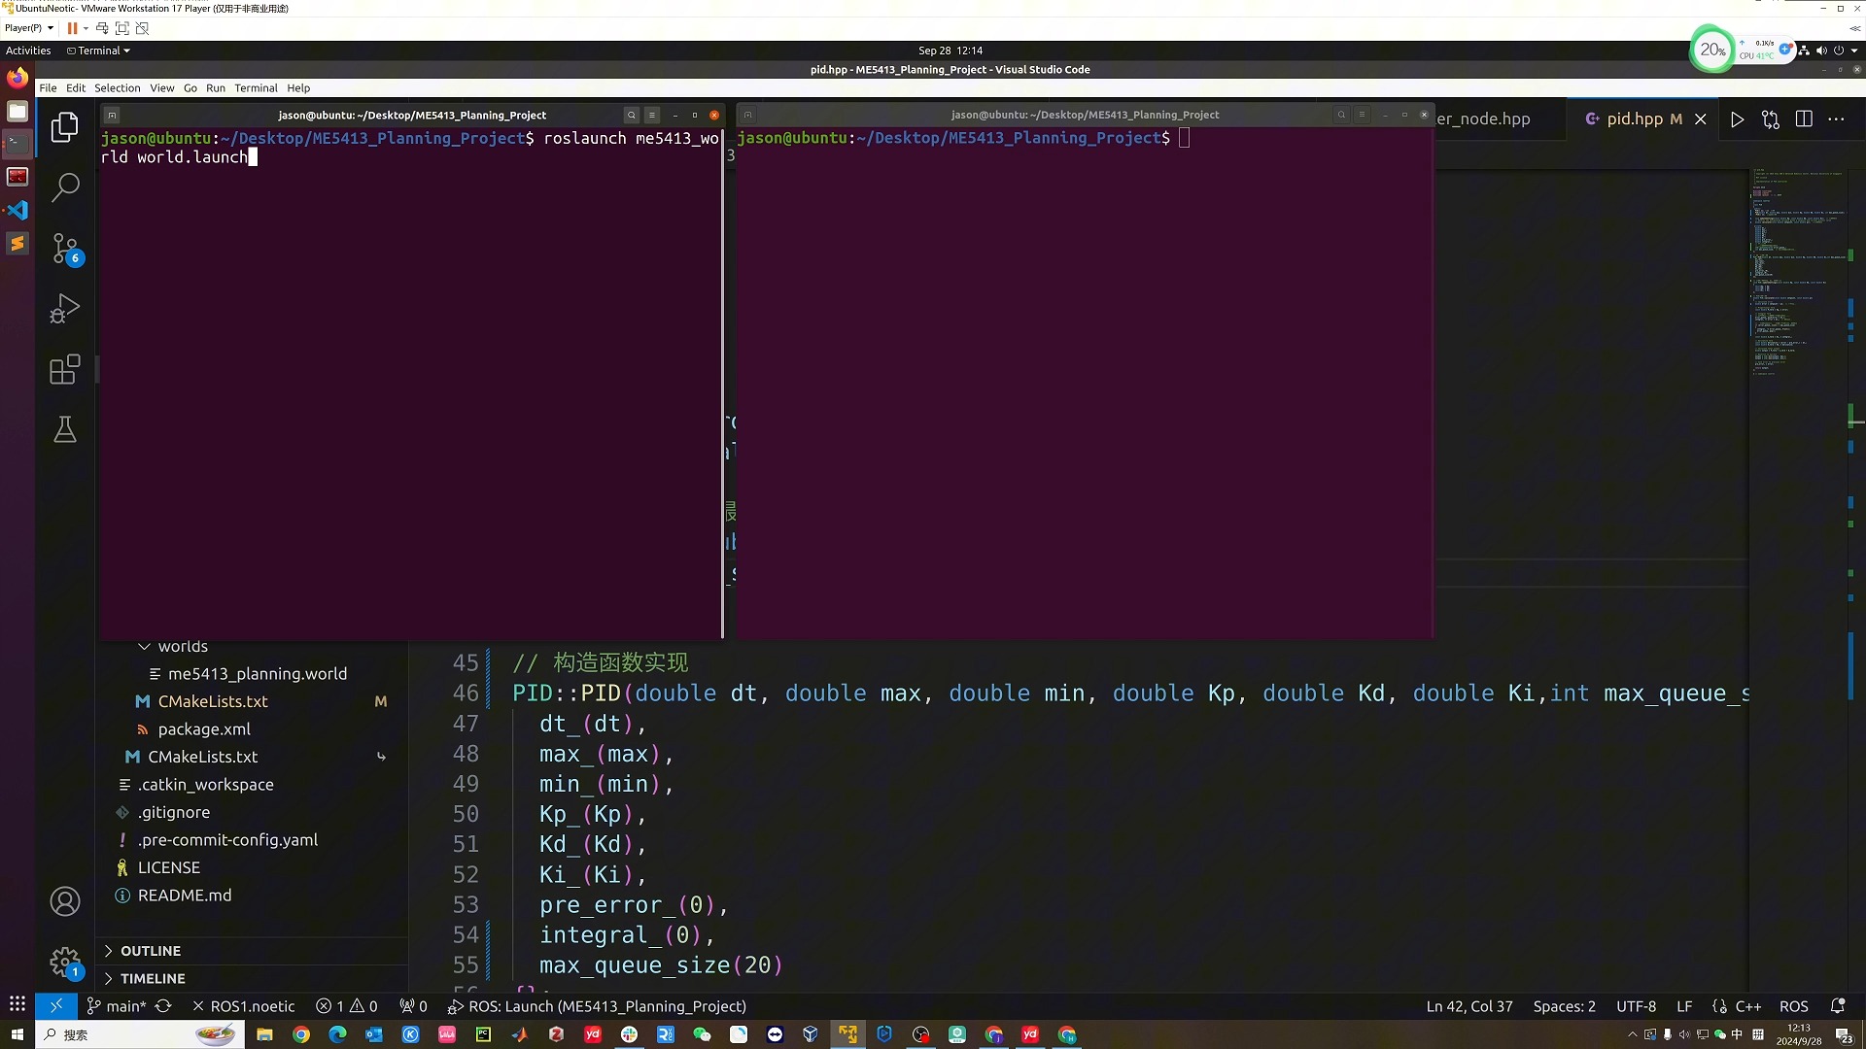
Task: Change indentation via Spaces: 2
Action: [x=1564, y=1006]
